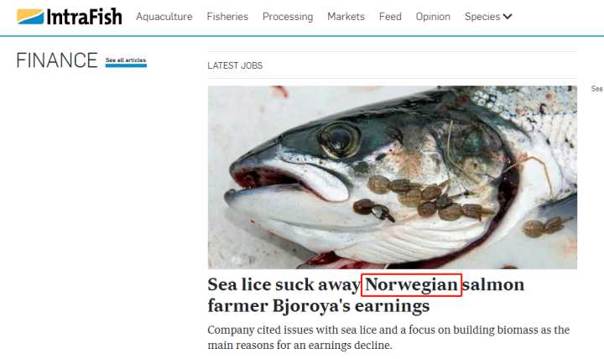
Task: Select Processing in the navigation bar
Action: pos(288,17)
